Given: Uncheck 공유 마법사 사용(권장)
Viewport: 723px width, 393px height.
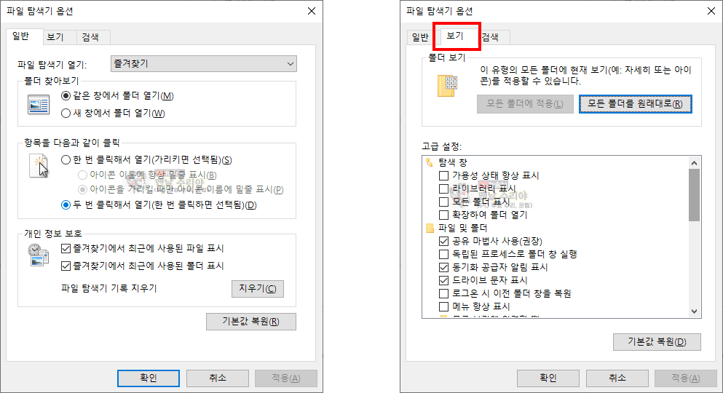Looking at the screenshot, I should [443, 241].
